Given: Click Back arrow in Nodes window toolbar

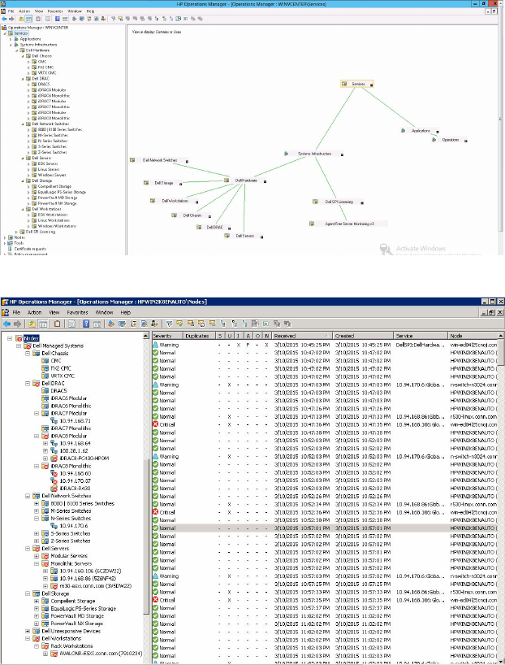Looking at the screenshot, I should pos(6,324).
